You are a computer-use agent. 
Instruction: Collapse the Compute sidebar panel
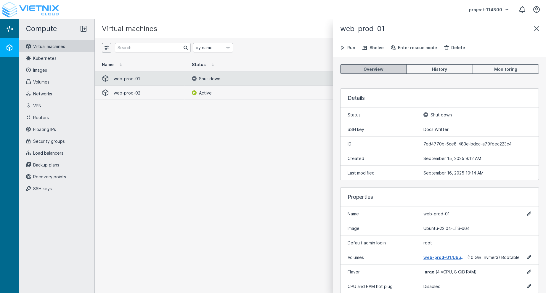point(83,29)
